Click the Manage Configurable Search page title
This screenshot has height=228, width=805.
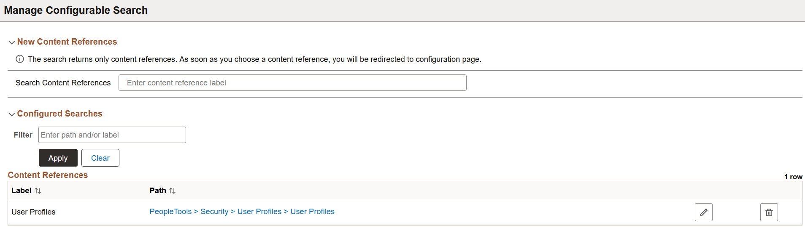(x=76, y=10)
